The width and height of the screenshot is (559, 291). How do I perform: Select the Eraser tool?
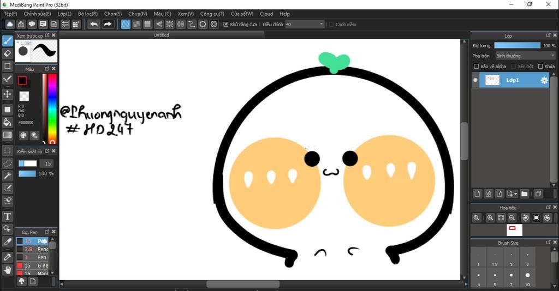click(x=8, y=53)
